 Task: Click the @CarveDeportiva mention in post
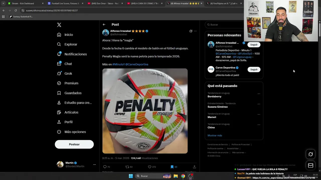coord(137,64)
